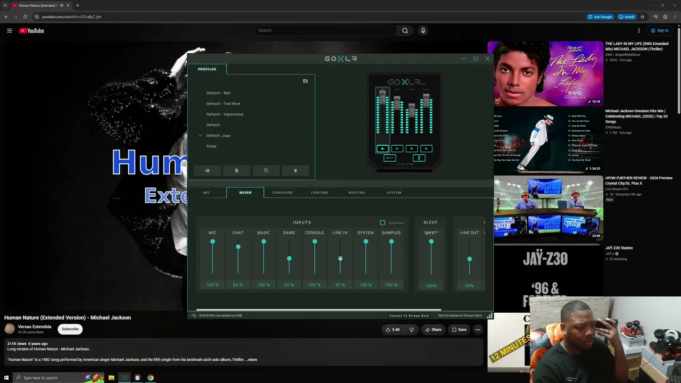Open a new browser tab

[77, 5]
